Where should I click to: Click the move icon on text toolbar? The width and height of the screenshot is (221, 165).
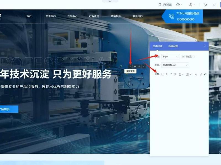coord(135,67)
